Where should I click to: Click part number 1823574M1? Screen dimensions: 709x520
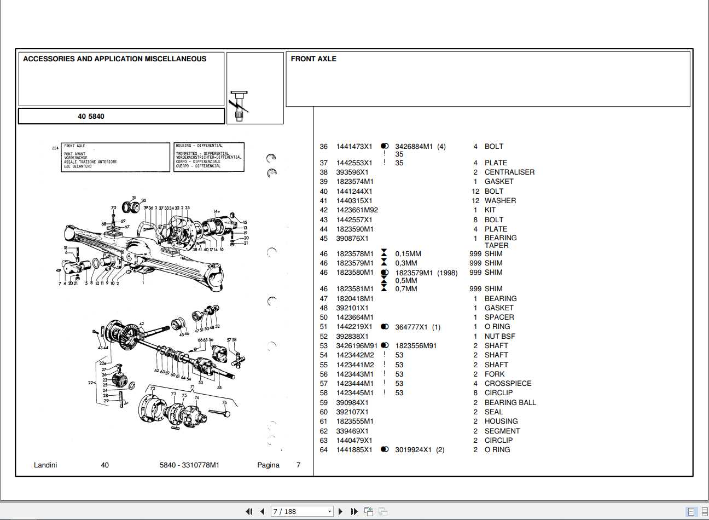pos(354,181)
